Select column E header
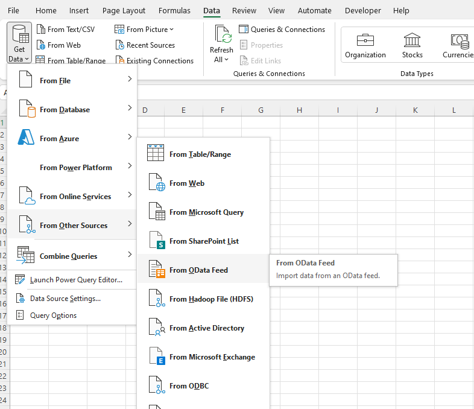The height and width of the screenshot is (409, 474). pyautogui.click(x=183, y=110)
